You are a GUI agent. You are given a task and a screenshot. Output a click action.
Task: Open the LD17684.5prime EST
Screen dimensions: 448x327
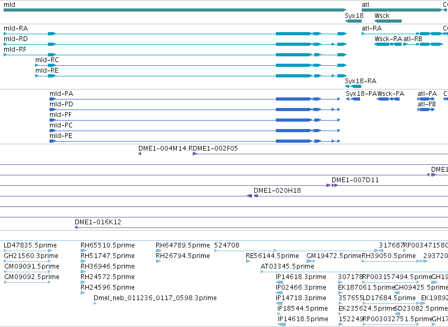pos(392,303)
